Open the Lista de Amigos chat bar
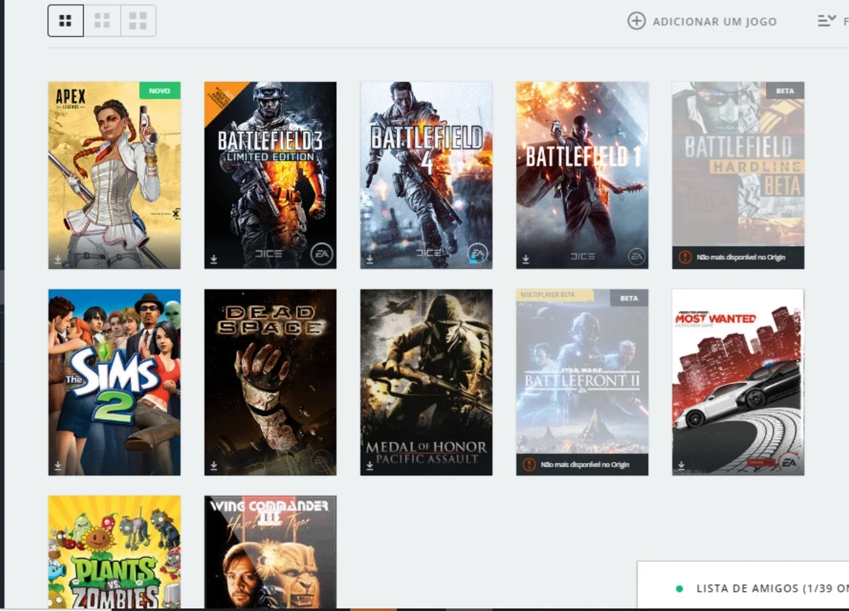 point(743,586)
